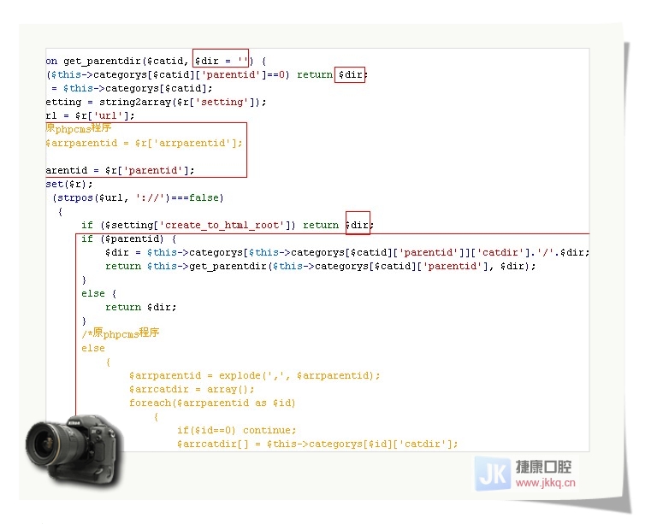Click the "if ($setting['create_to_html_root']) return $dir;" line
This screenshot has width=645, height=524.
pos(228,225)
